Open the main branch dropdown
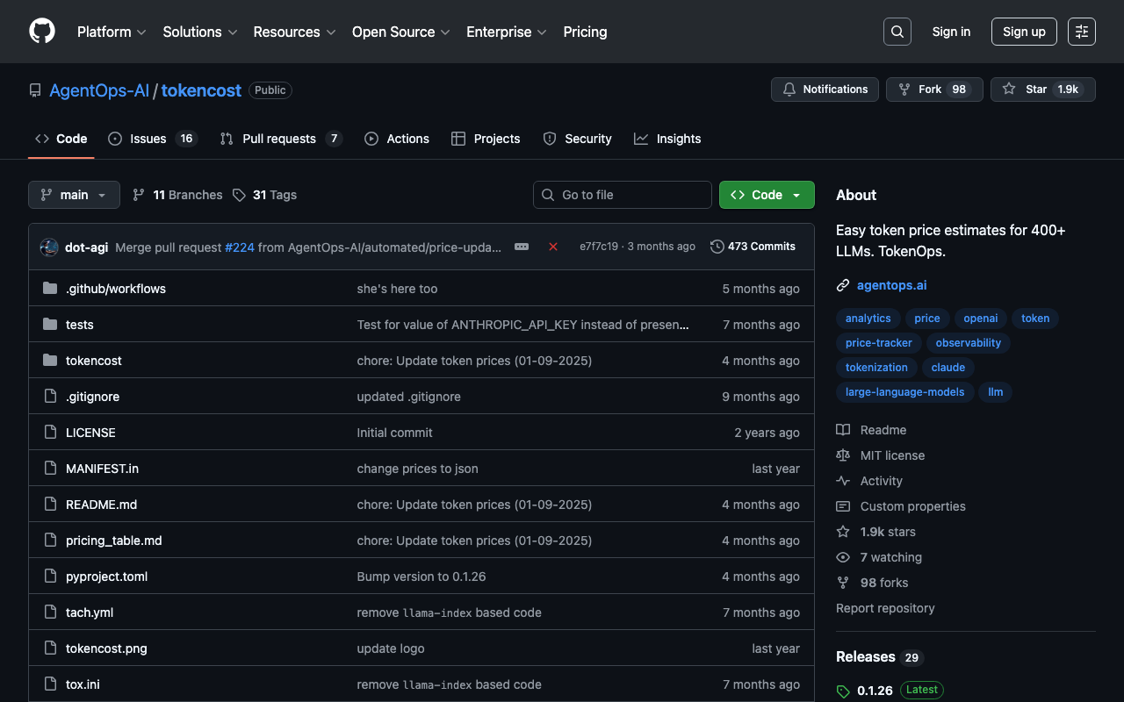Screen dimensions: 1124x702 (x=74, y=195)
